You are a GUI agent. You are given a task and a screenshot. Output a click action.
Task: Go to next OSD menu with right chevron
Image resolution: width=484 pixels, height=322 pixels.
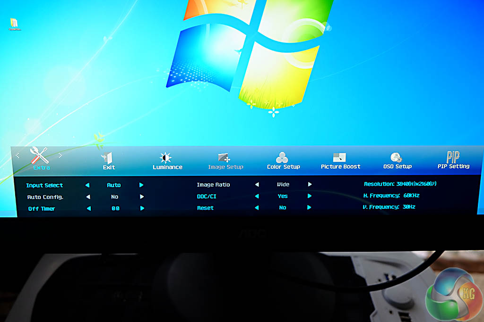click(60, 156)
